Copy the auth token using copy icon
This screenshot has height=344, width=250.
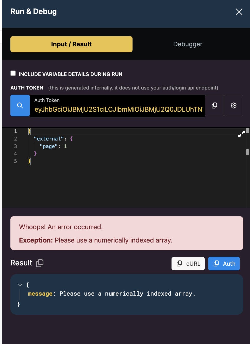pos(214,105)
